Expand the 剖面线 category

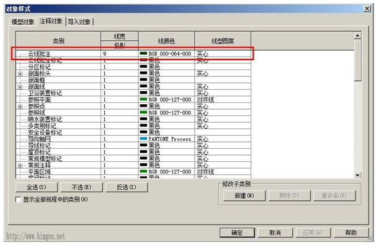click(20, 87)
